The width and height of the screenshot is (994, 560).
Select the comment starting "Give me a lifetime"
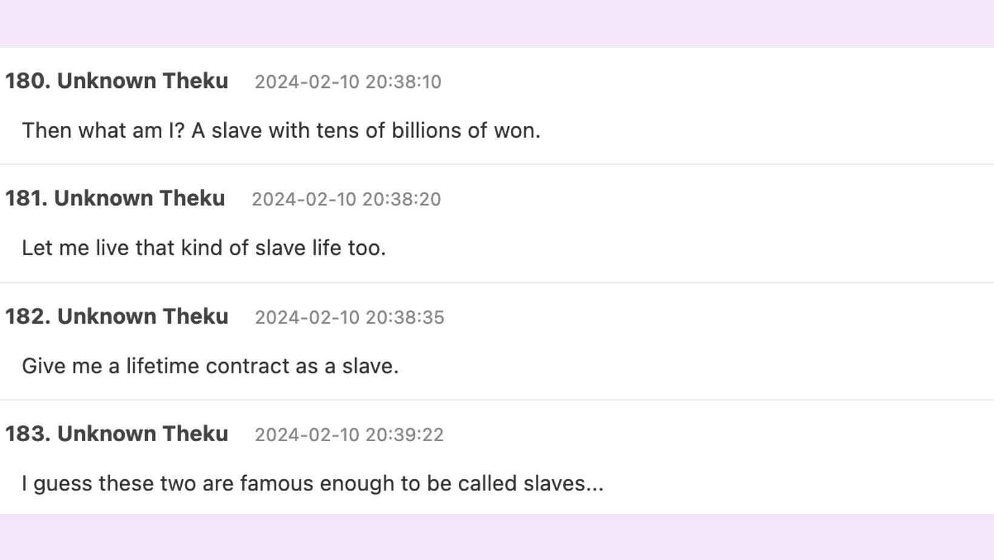[x=210, y=366]
